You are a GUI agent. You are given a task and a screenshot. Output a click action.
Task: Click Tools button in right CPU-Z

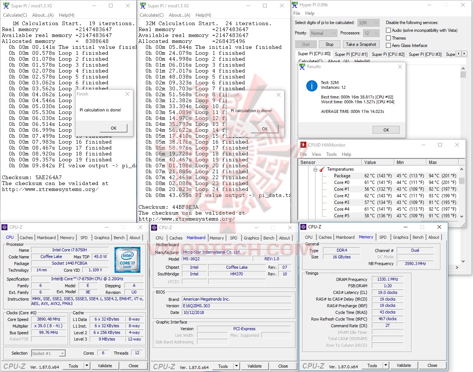point(372,365)
